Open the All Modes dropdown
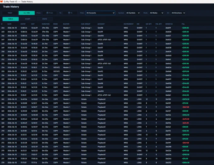Screen dimensions: 214x165 coord(156,13)
